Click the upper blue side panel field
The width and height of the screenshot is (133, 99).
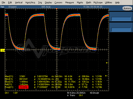click(121, 19)
